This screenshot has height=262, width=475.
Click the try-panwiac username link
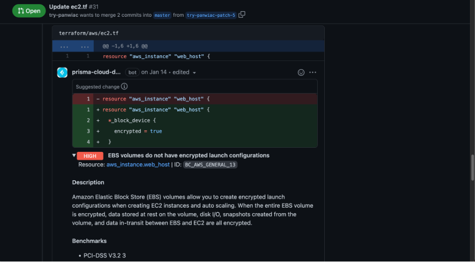click(x=63, y=15)
